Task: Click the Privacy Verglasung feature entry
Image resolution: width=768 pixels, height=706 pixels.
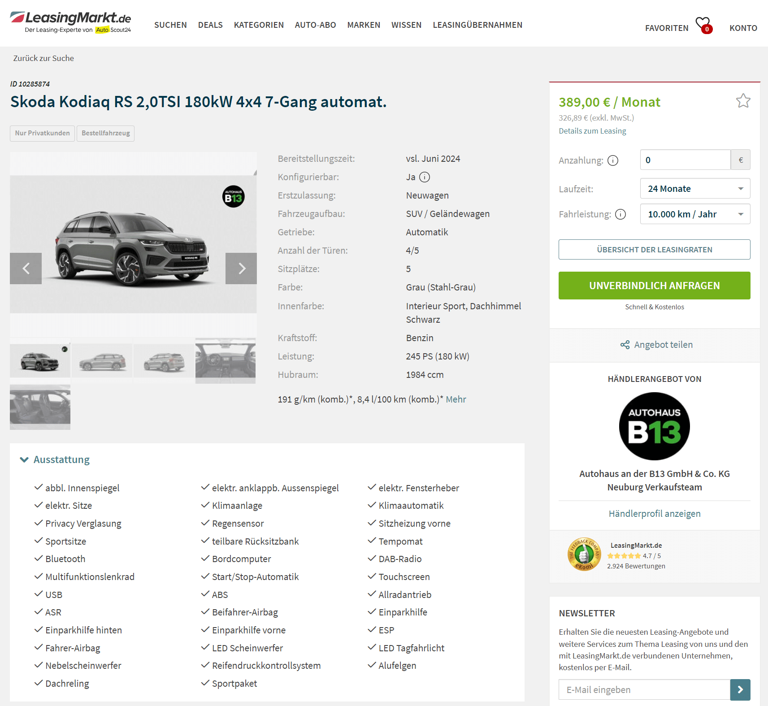Action: point(83,524)
